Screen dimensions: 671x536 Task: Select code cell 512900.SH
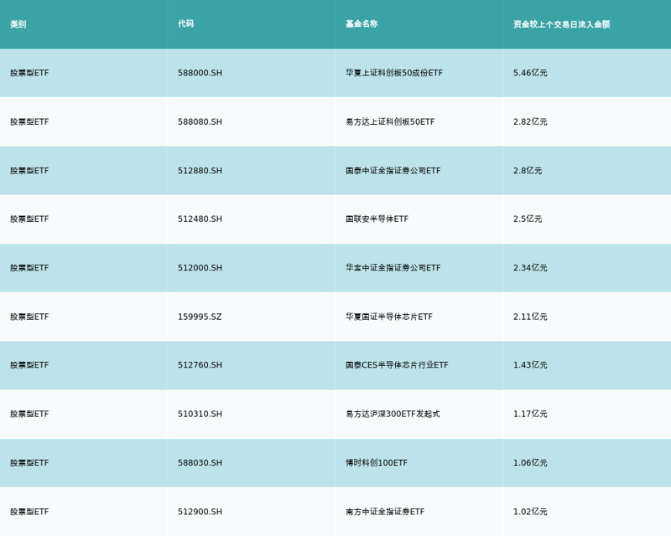[x=200, y=512]
